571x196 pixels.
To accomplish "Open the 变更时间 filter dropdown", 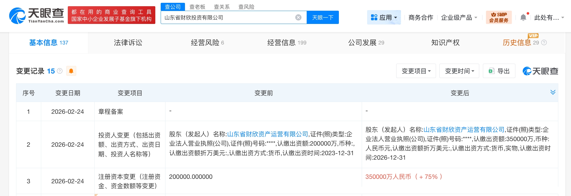I will [x=459, y=71].
